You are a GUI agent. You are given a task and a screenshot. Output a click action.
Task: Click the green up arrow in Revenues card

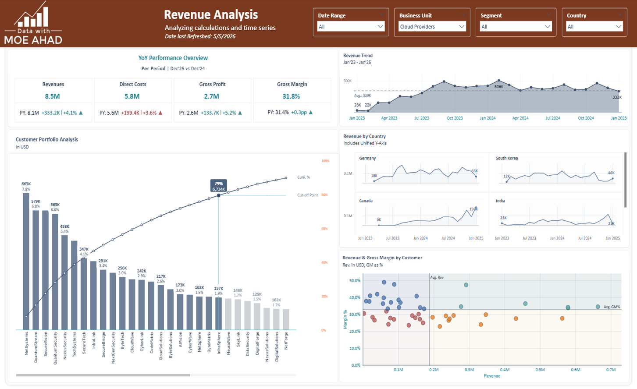(81, 113)
